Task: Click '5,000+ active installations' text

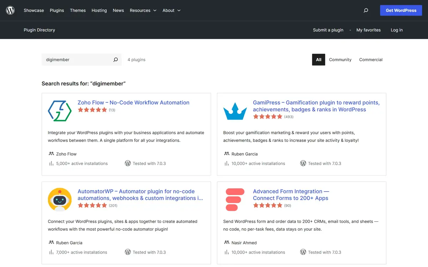Action: [x=82, y=163]
